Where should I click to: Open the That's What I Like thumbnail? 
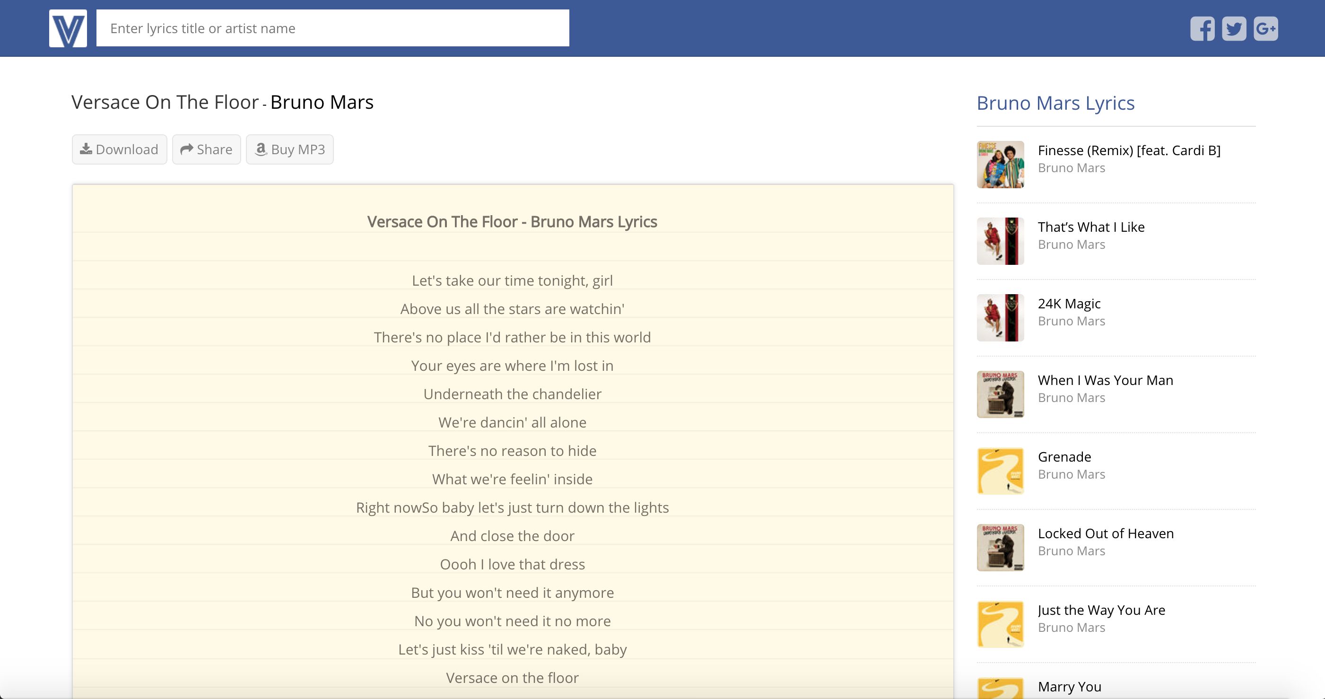[x=1001, y=241]
